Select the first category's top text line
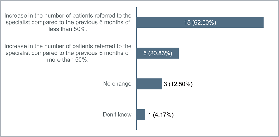Screen dimensions: 279x137 point(68,15)
